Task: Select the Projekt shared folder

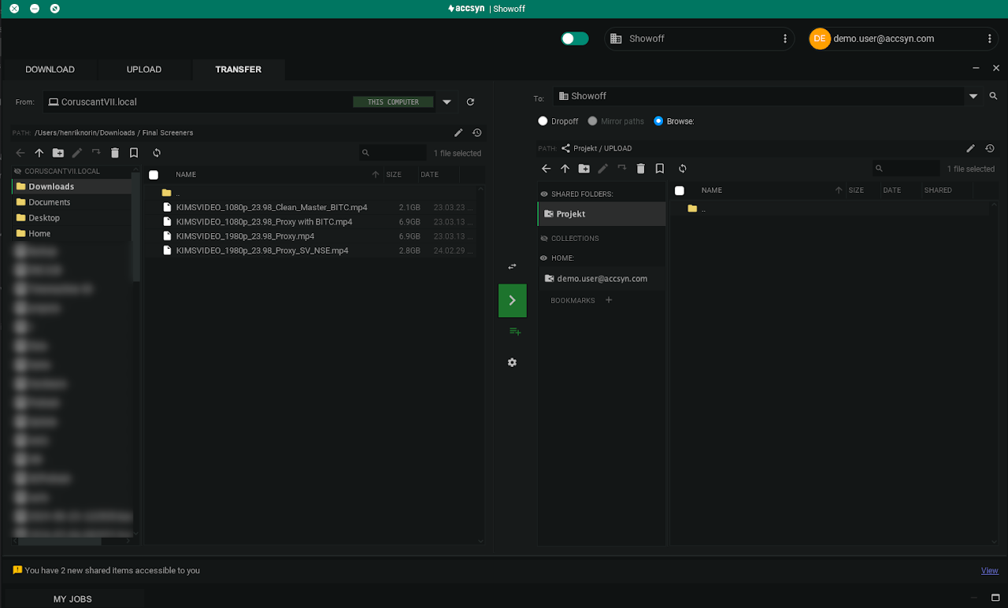Action: (602, 214)
